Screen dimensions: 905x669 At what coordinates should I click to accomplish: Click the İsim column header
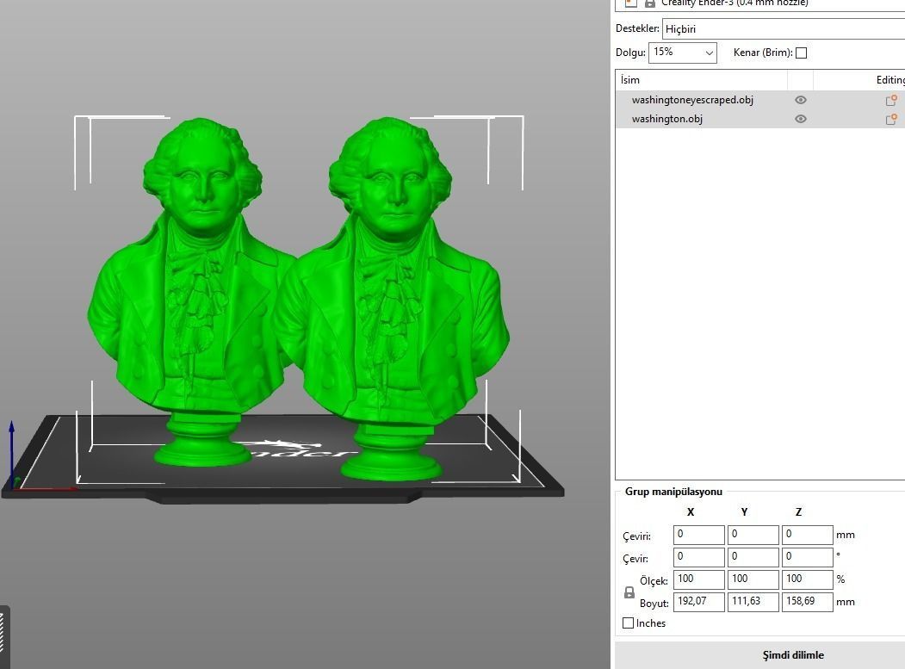coord(701,80)
